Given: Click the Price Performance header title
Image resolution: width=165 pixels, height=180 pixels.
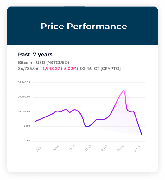Looking at the screenshot, I should point(84,27).
